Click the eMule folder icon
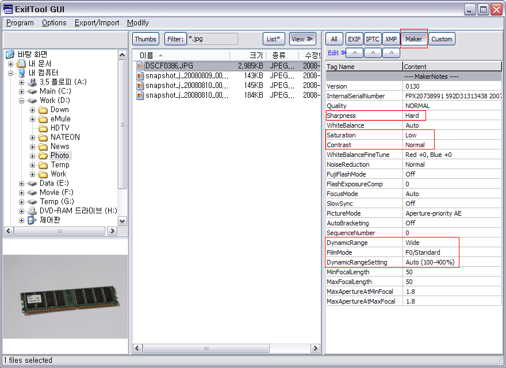Image resolution: width=506 pixels, height=368 pixels. click(43, 119)
